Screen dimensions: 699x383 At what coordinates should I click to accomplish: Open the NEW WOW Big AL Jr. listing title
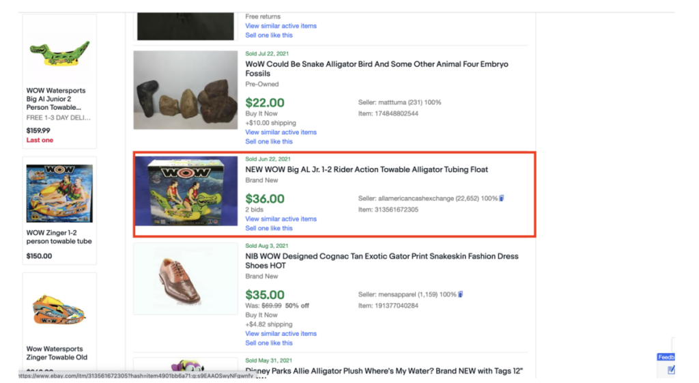pos(367,169)
